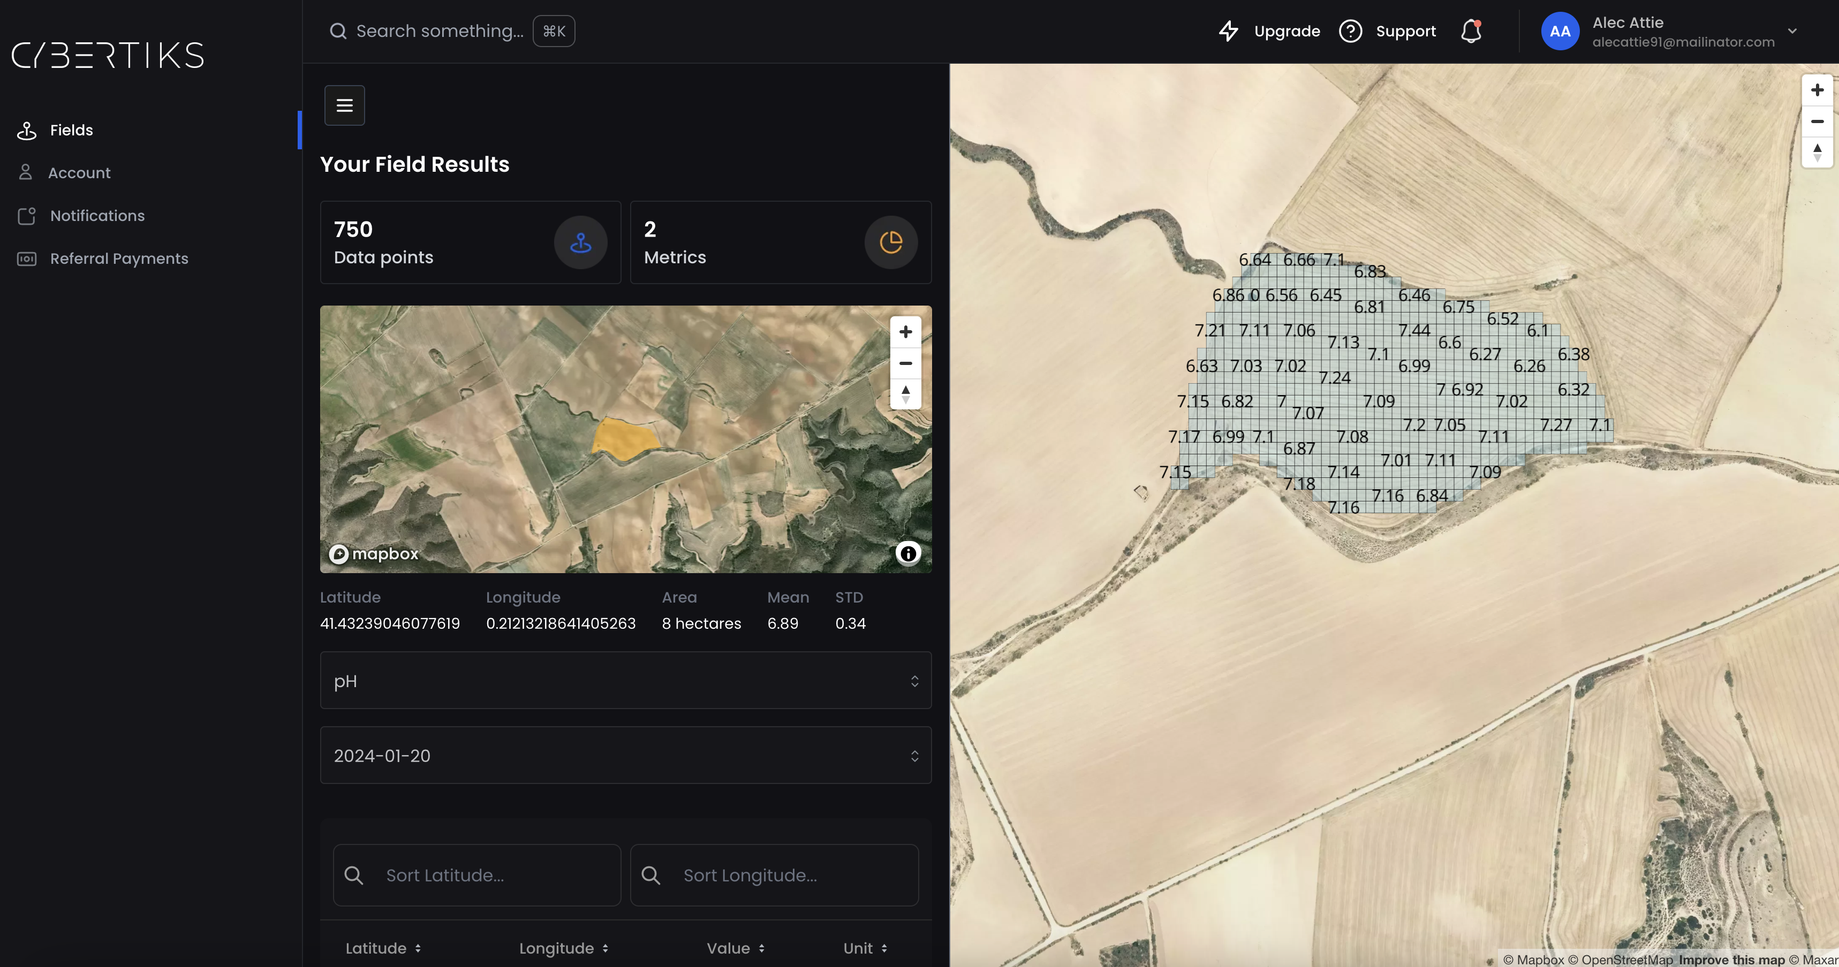
Task: Open the © Mapbox attribution link
Action: 1533,960
